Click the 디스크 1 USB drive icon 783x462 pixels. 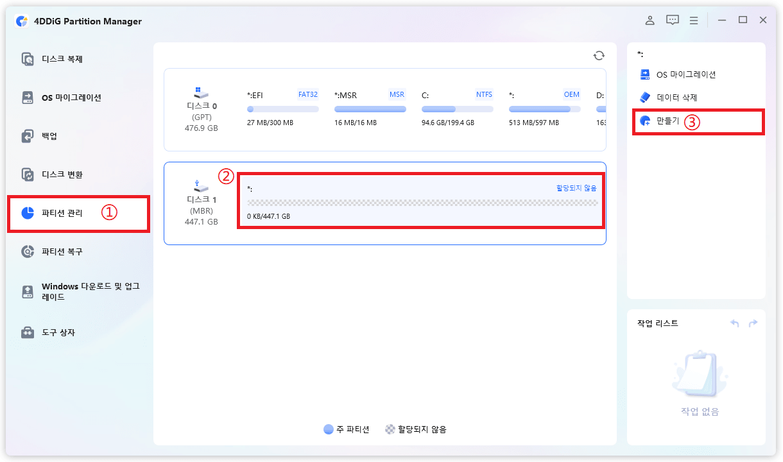coord(201,187)
